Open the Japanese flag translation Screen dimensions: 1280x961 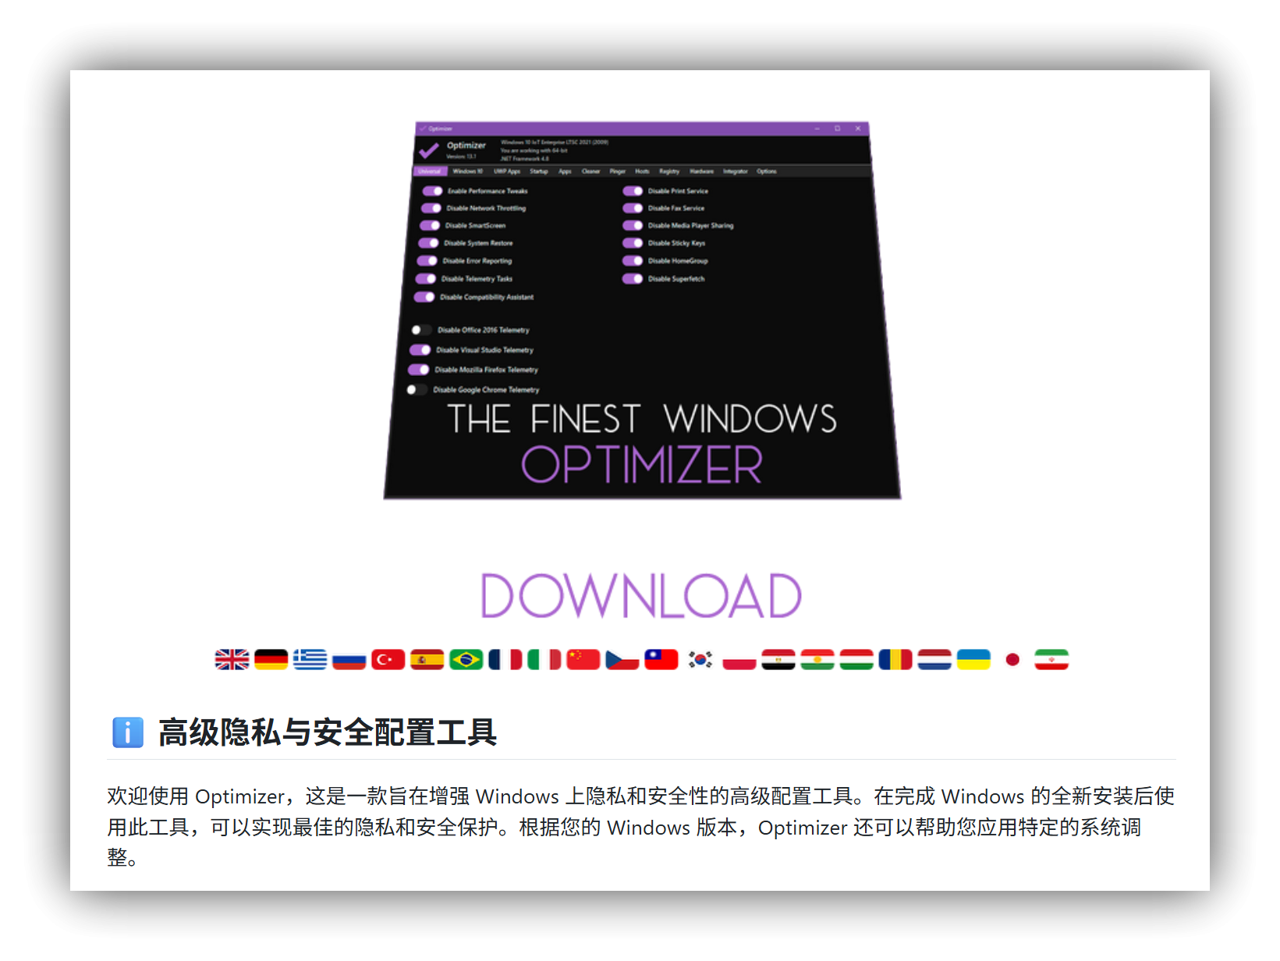point(1012,660)
